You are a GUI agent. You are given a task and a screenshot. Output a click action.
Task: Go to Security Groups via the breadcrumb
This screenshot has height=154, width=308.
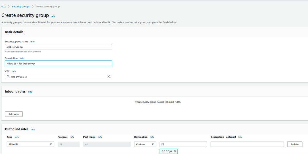click(x=21, y=6)
